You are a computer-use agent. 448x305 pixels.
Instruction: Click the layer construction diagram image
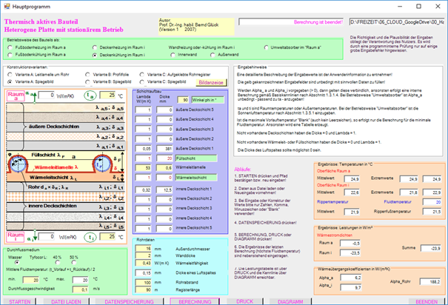coord(65,167)
